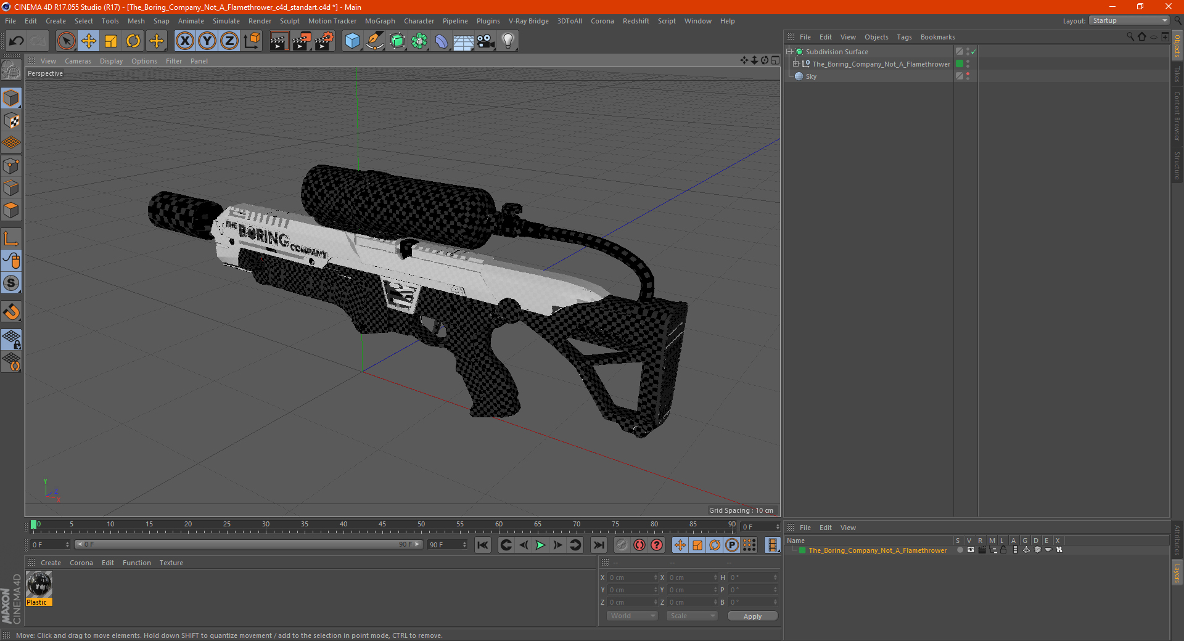Viewport: 1184px width, 641px height.
Task: Open the Spline Pen tool
Action: (375, 41)
